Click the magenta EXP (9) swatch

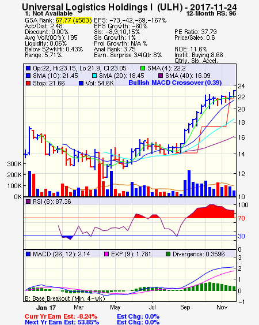[x=106, y=254]
